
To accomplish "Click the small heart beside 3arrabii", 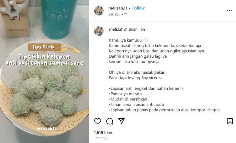I will click(126, 14).
